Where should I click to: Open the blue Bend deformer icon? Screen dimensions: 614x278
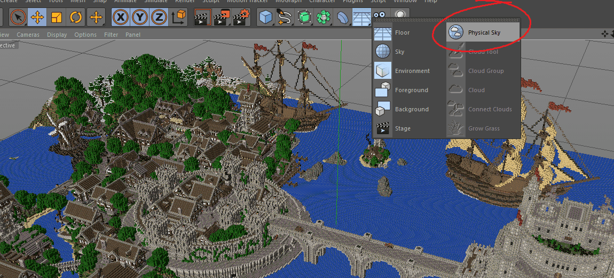click(x=343, y=17)
